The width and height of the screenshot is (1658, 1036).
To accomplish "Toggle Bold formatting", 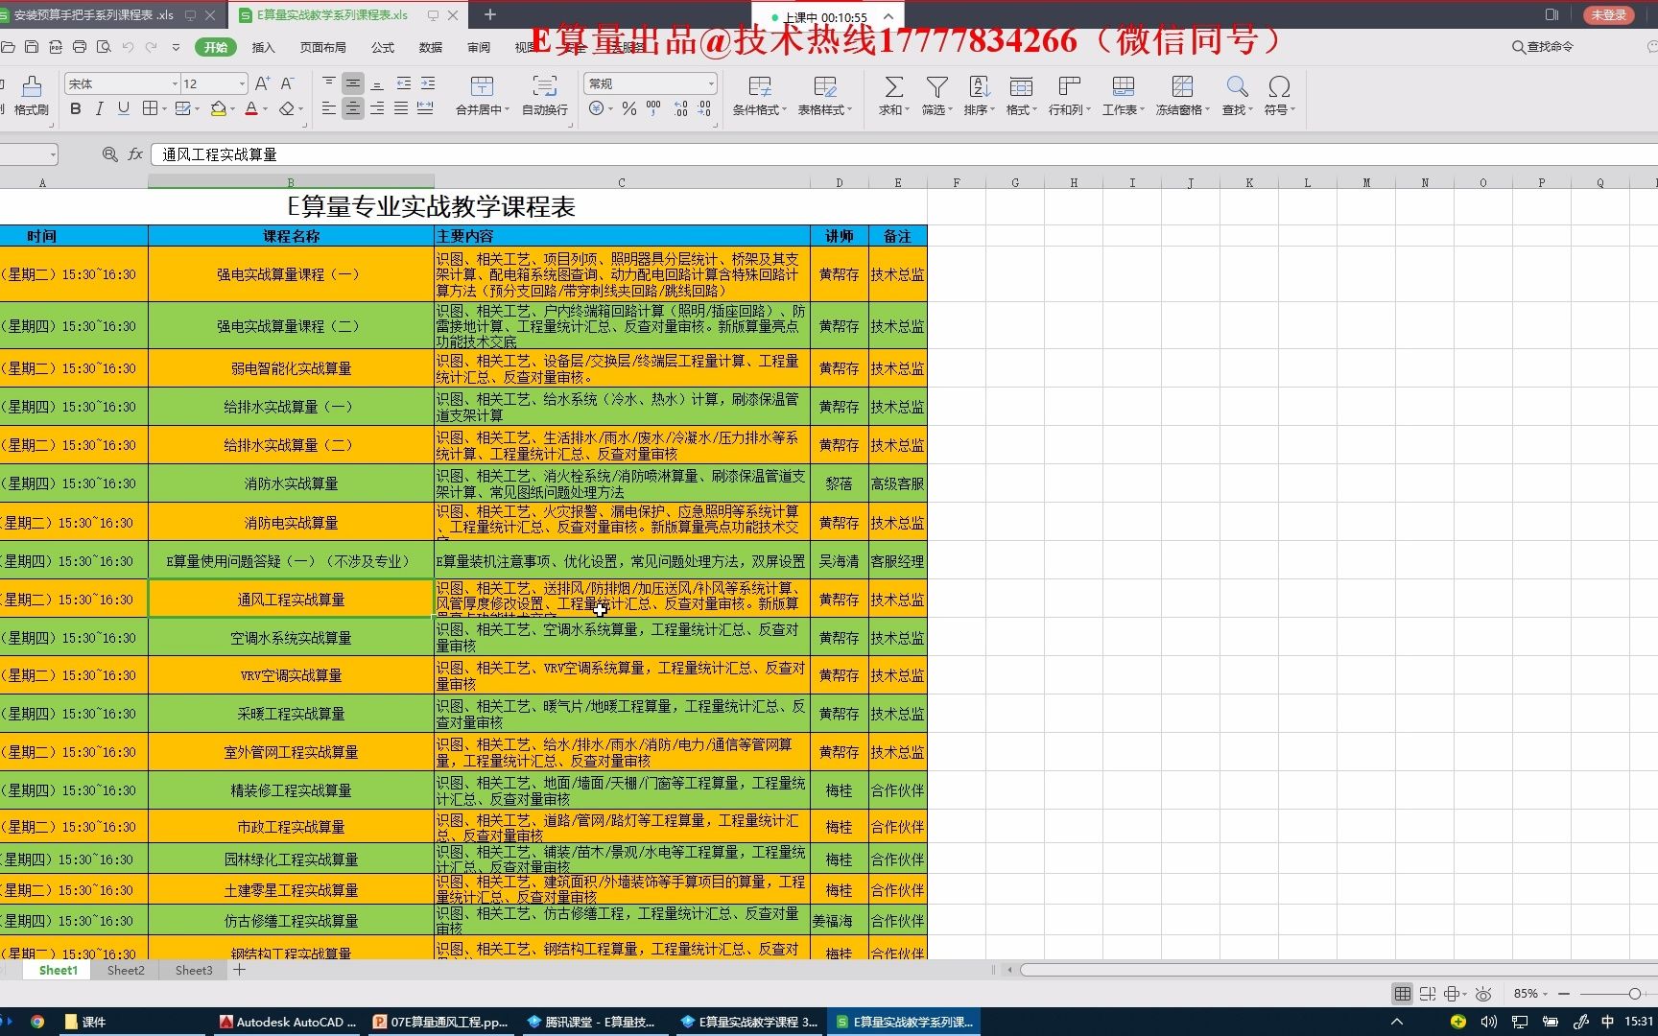I will coord(76,109).
